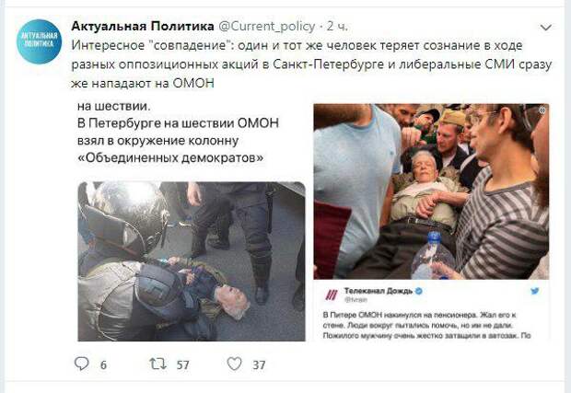The image size is (571, 393).
Task: Open embedded Дождь tweet text about пенсионера
Action: (x=426, y=325)
